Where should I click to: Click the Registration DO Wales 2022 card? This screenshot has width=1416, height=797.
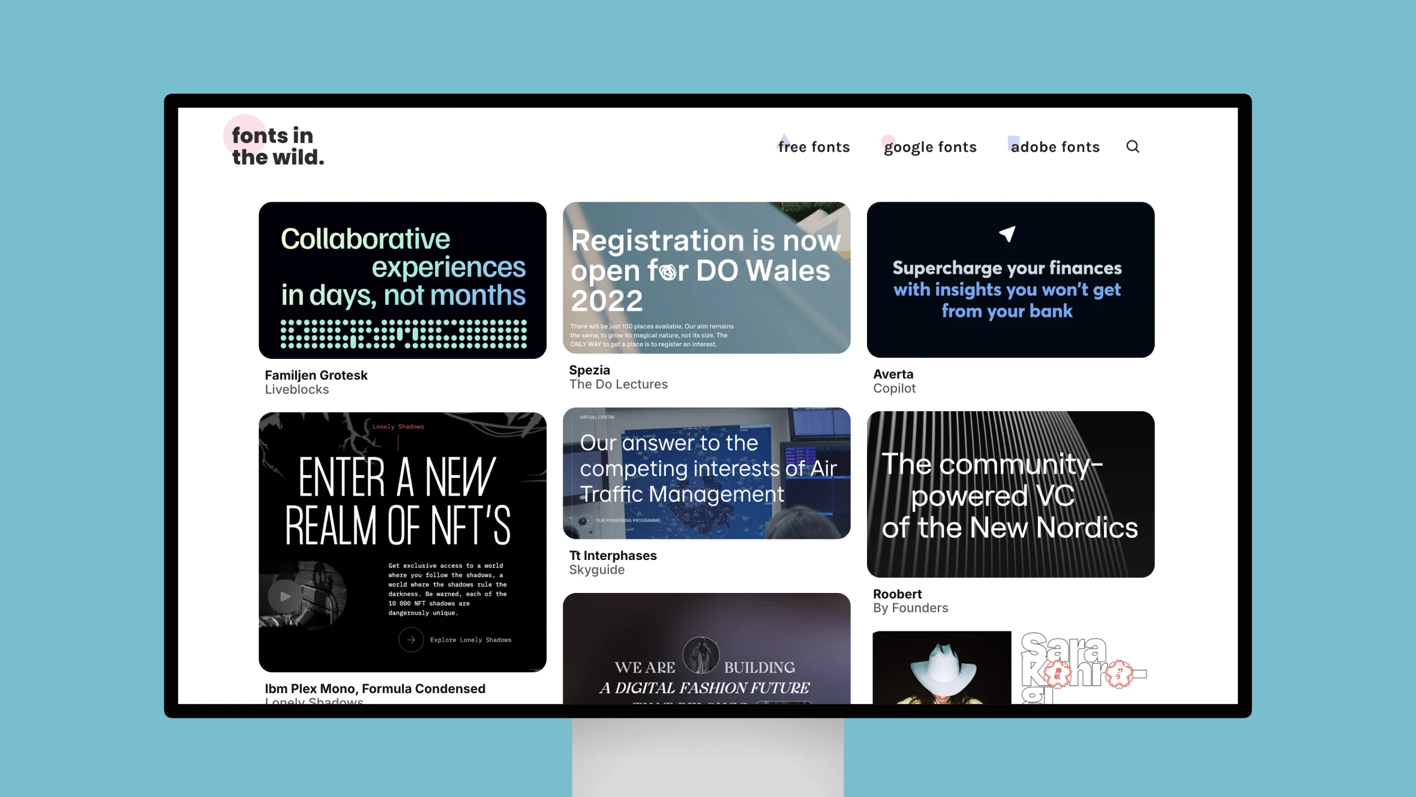(706, 277)
